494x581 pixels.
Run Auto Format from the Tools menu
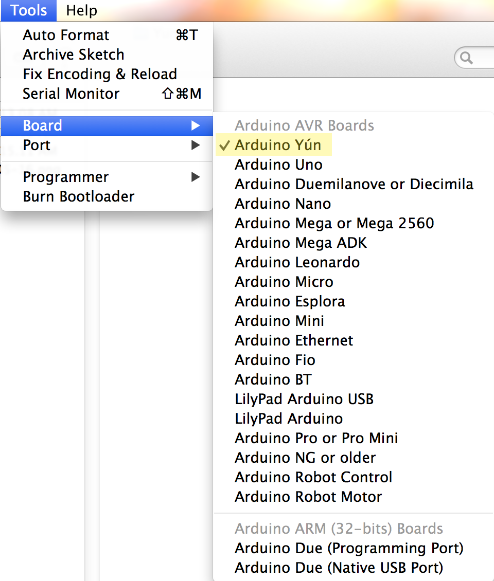point(65,34)
